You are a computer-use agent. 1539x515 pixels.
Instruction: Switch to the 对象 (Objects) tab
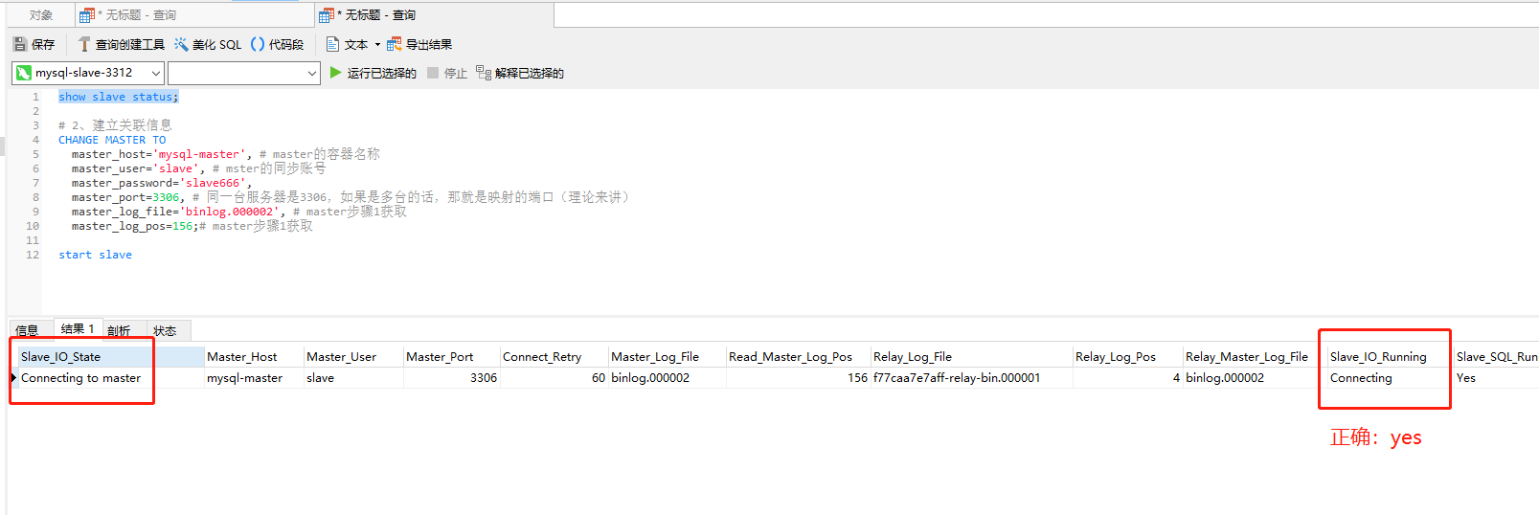coord(41,15)
